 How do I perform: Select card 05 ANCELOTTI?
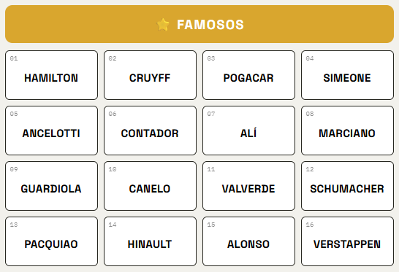pos(51,131)
